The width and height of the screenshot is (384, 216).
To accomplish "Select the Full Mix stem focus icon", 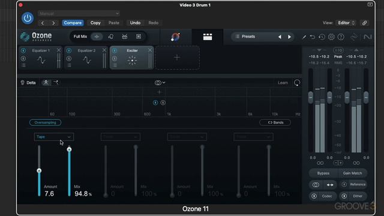I will 97,37.
